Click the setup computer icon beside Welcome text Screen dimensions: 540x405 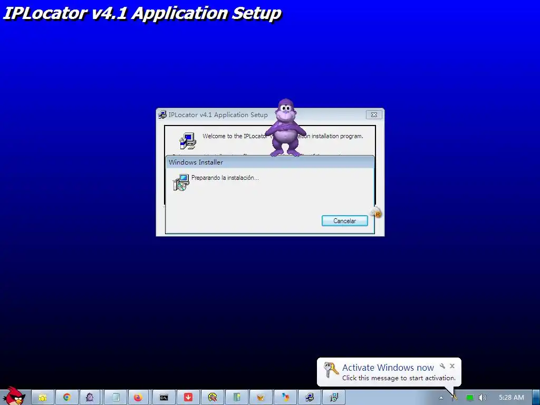(188, 140)
